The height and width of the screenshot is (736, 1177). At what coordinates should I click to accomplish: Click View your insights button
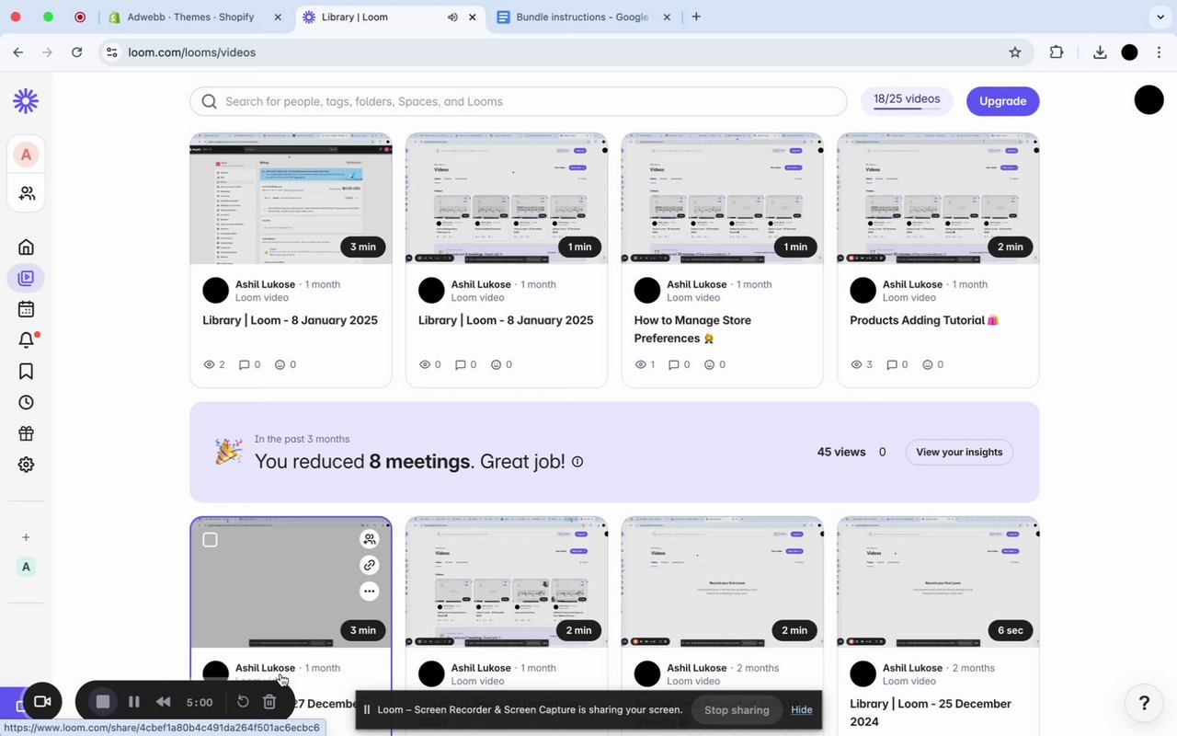[959, 452]
